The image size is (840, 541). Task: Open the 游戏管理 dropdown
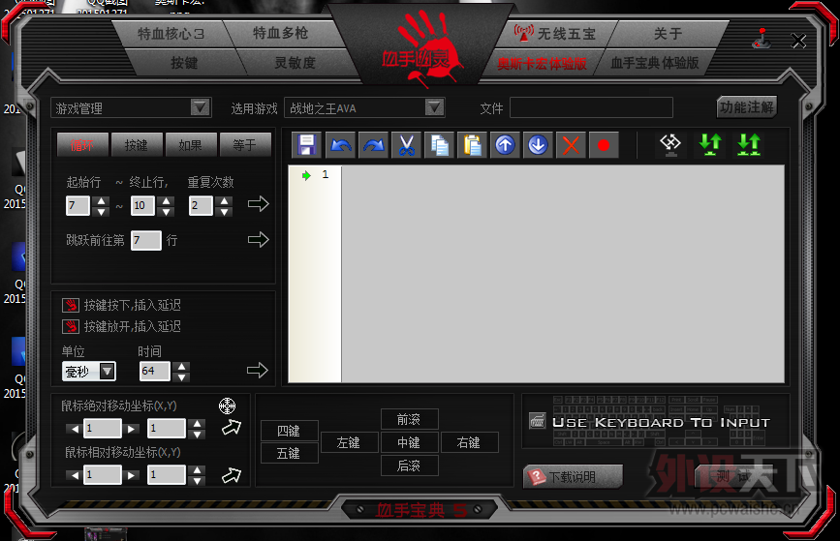201,107
